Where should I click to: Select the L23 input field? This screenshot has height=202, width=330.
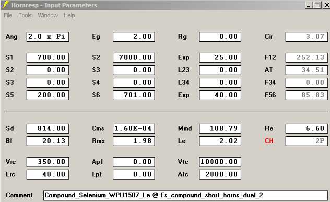tap(220, 70)
